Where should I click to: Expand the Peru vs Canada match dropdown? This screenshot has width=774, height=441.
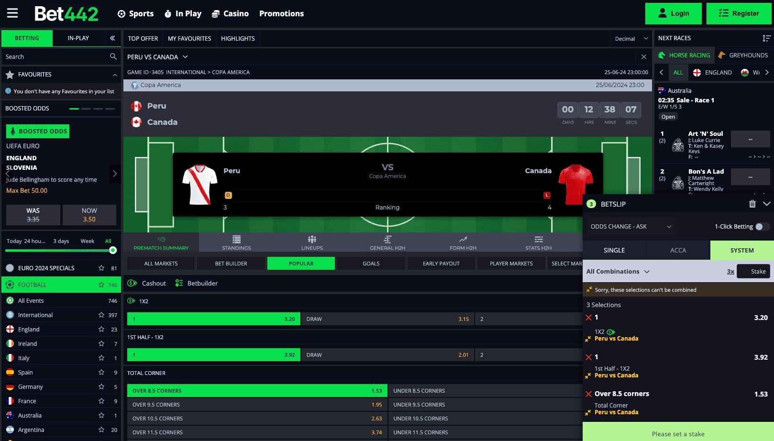[x=157, y=57]
